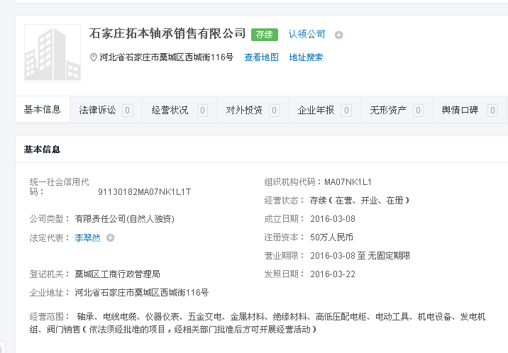The image size is (508, 353).
Task: Click the plus icon beside 认领公司
Action: (338, 35)
